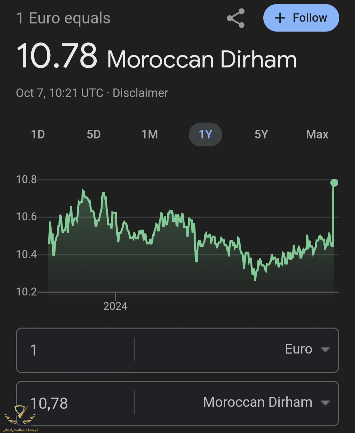Select the 5D time range
Screen dimensions: 355x433
[94, 134]
